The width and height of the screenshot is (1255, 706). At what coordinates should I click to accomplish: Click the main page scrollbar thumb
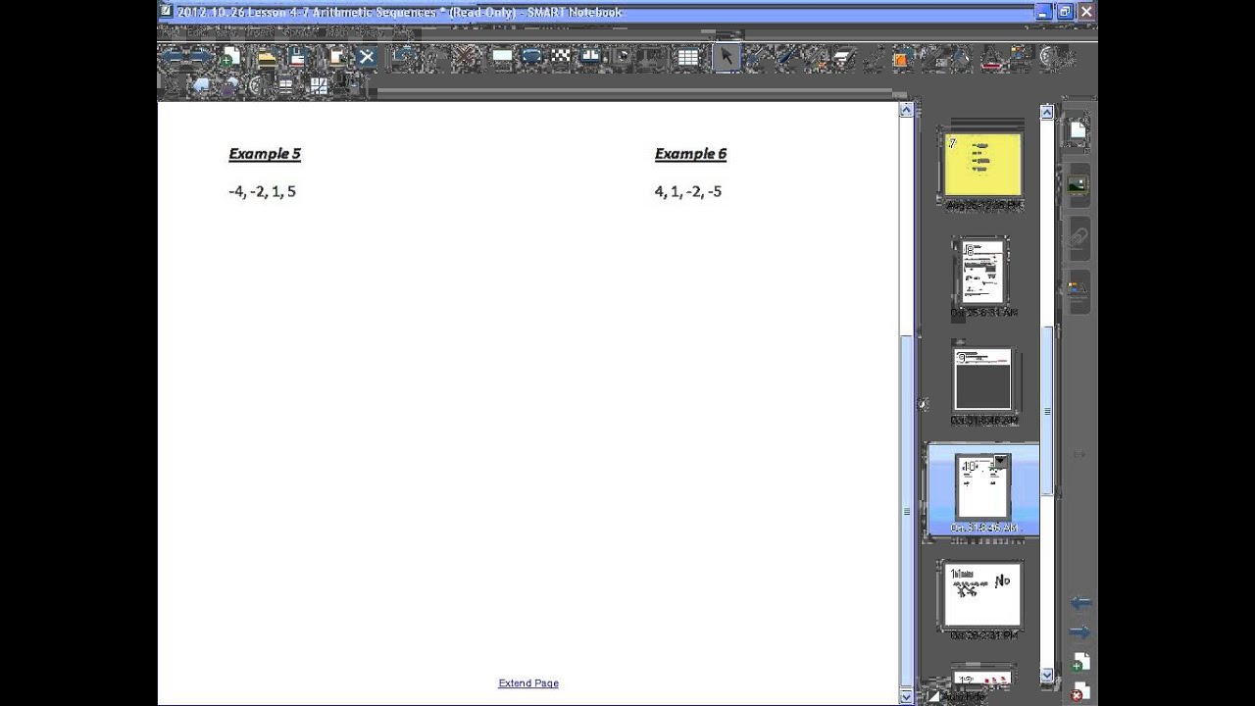906,510
